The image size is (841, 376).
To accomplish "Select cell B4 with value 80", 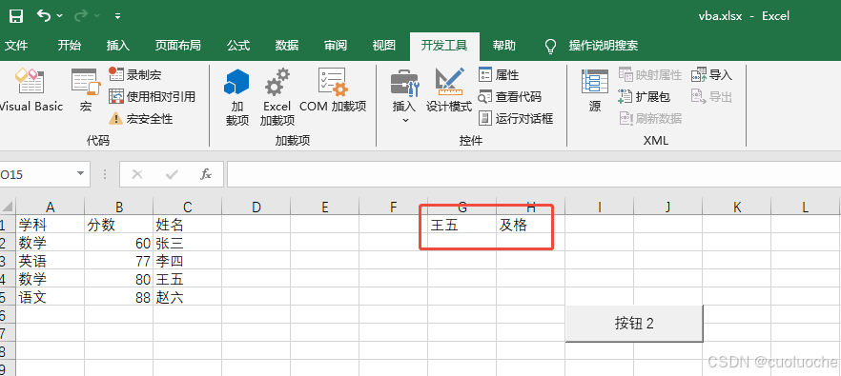I will (x=119, y=279).
